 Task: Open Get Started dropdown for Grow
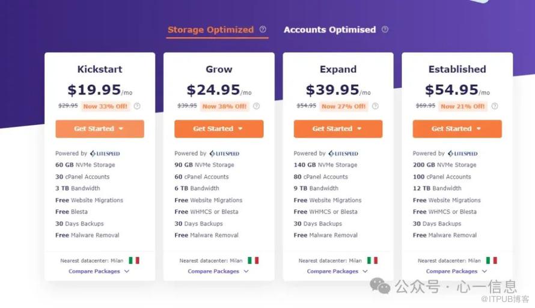click(219, 129)
